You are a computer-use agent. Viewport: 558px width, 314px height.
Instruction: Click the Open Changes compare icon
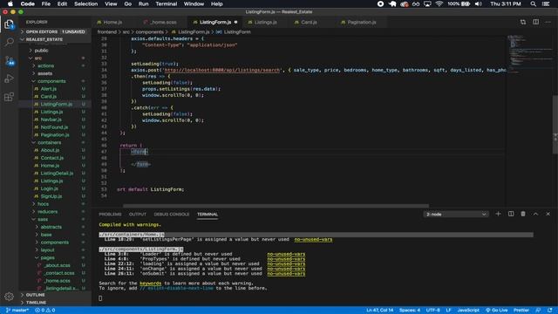[523, 22]
